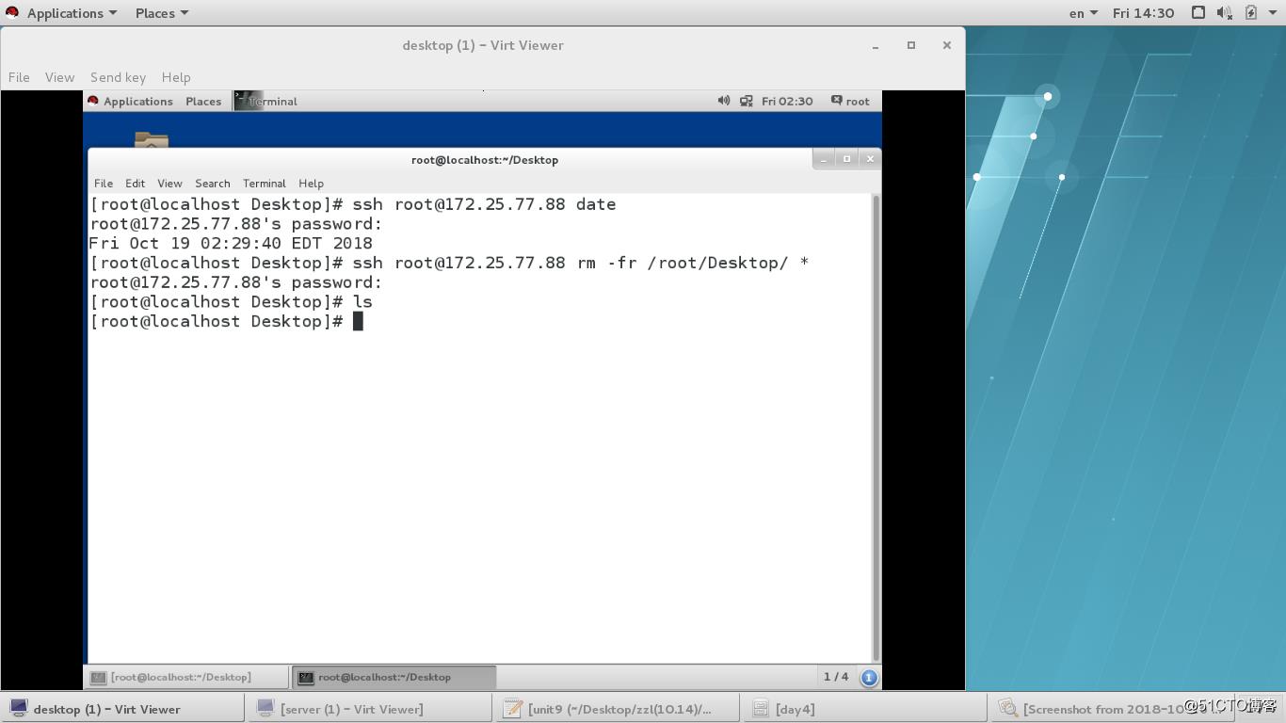Open Virt Viewer File menu
Viewport: 1286px width, 723px height.
tap(19, 77)
